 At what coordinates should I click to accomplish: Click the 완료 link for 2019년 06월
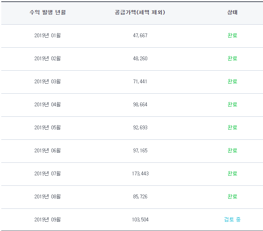232,151
